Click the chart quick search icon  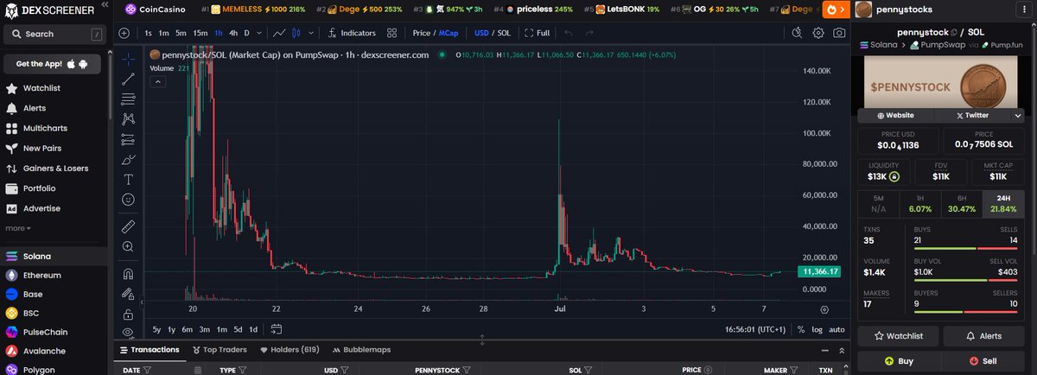click(797, 33)
